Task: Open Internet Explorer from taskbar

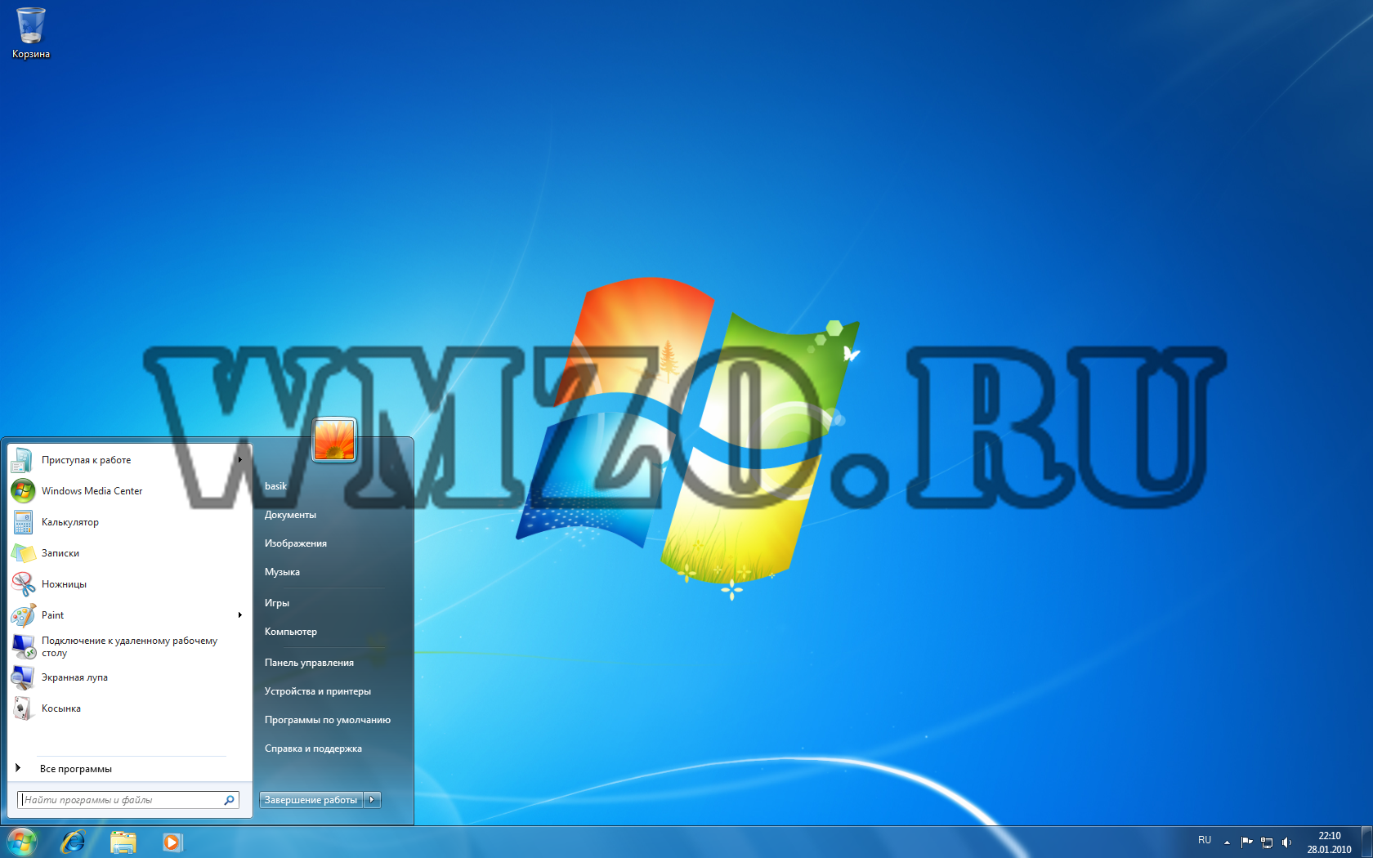Action: coord(73,842)
